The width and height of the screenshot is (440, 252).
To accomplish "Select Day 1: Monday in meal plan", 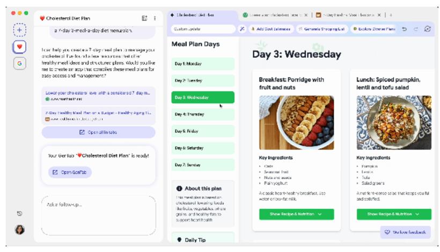I will 203,64.
